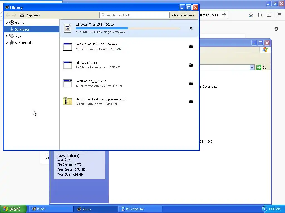
Task: Click the Vista ISO download progress bar
Action: pos(127,28)
